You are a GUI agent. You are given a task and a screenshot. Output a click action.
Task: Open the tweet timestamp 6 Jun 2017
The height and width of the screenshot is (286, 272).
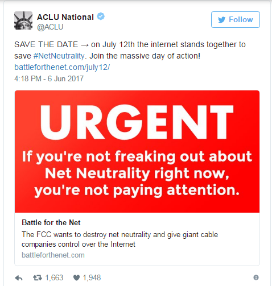tap(49, 78)
